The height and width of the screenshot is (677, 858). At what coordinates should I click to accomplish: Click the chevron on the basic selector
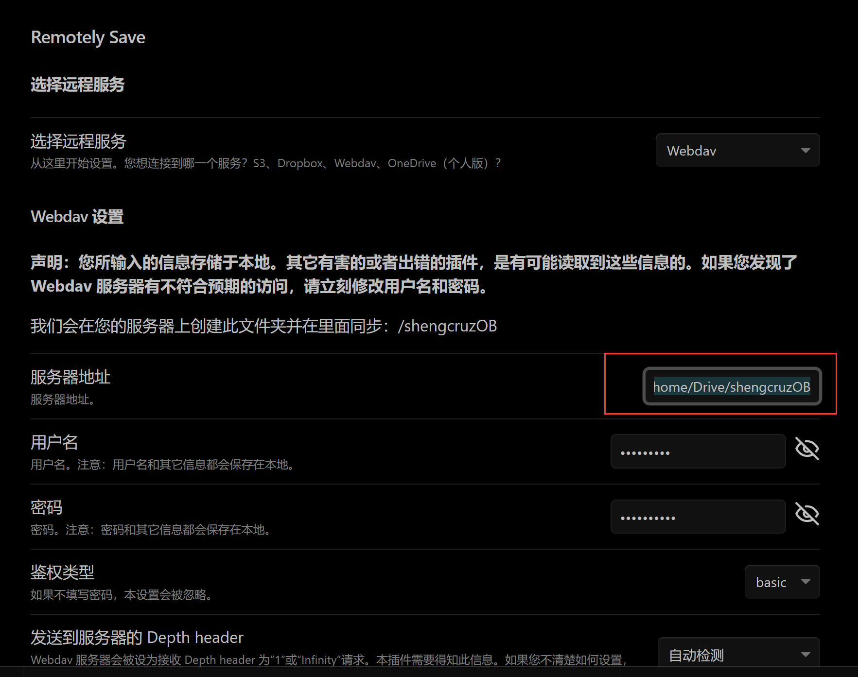point(805,582)
